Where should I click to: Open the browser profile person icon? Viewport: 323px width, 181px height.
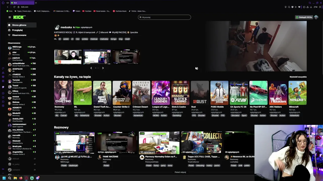point(308,7)
